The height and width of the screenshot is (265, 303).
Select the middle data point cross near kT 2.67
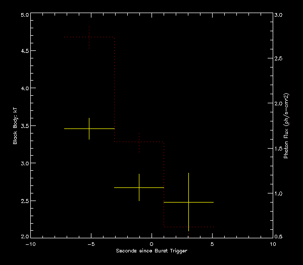pyautogui.click(x=139, y=187)
